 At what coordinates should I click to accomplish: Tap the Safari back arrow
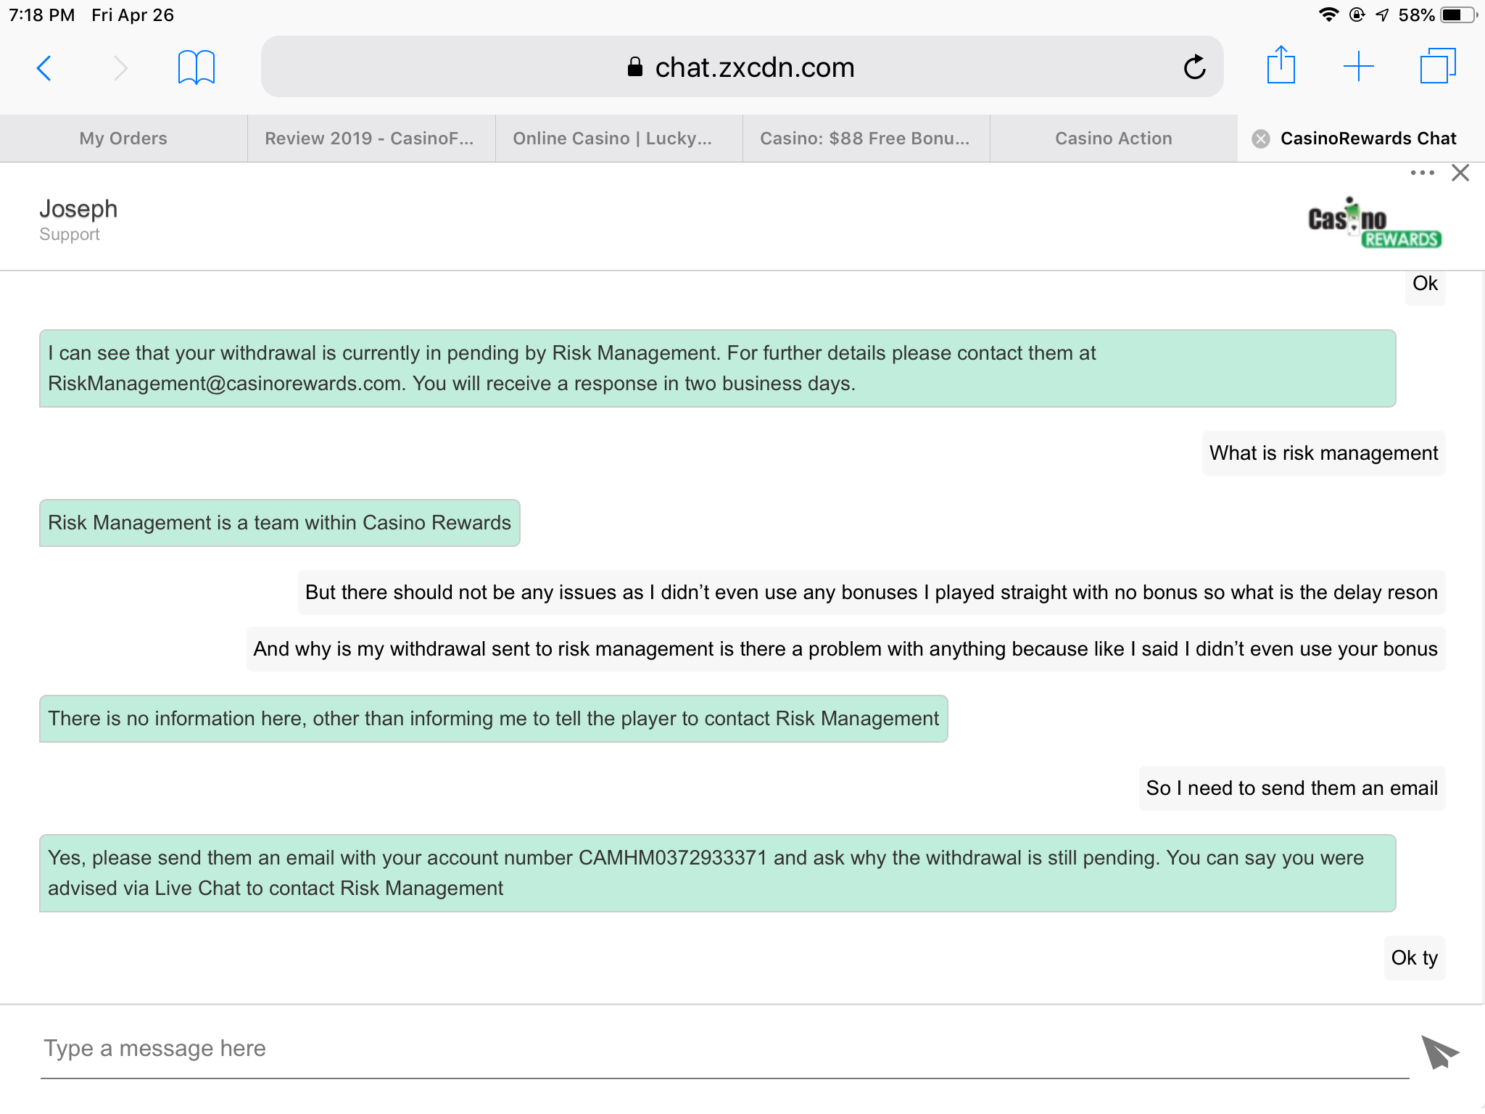pos(44,68)
